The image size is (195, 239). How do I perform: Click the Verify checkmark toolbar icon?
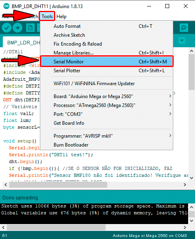pyautogui.click(x=6, y=28)
